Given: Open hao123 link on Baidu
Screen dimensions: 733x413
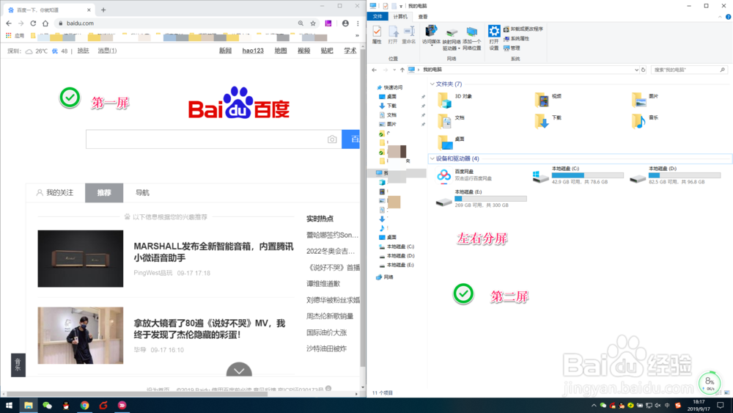Looking at the screenshot, I should coord(253,51).
